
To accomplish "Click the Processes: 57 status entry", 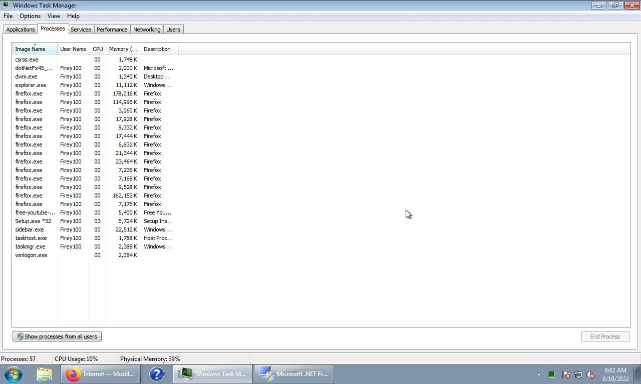I will coord(18,359).
